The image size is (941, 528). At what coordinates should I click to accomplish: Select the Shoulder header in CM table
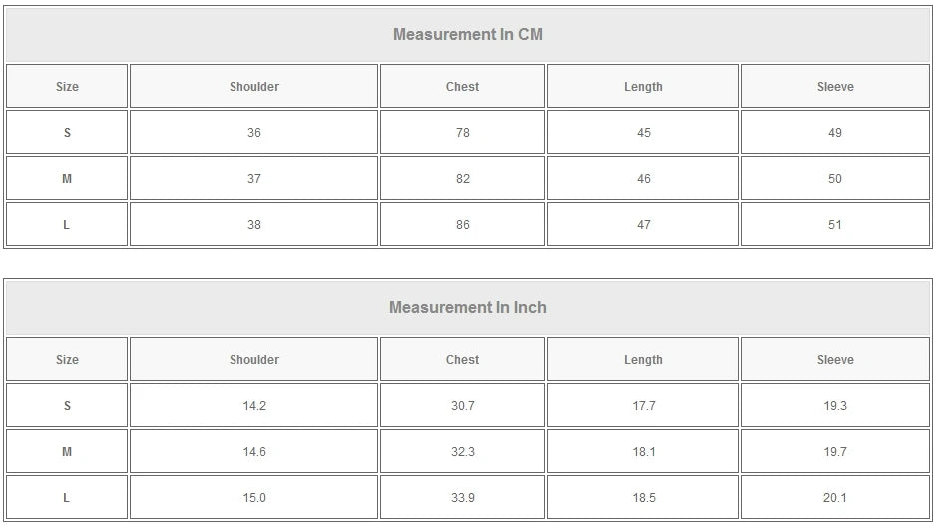(x=254, y=87)
